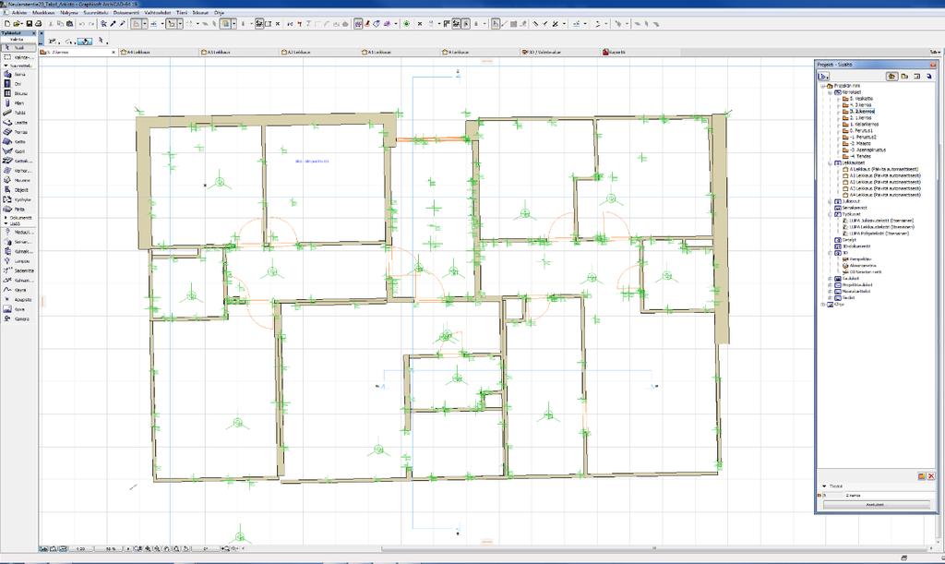Collapse the Kerrokset tree node

(x=831, y=92)
